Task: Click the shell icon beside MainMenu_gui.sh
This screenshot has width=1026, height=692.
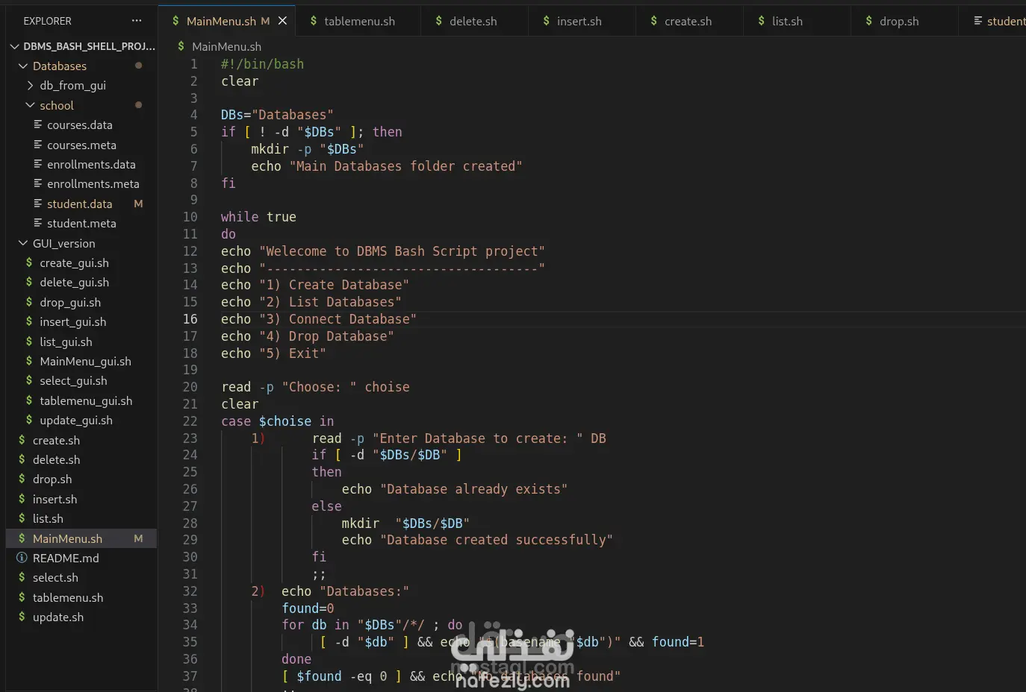Action: [x=29, y=361]
